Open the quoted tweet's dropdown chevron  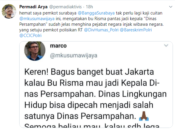[166, 46]
